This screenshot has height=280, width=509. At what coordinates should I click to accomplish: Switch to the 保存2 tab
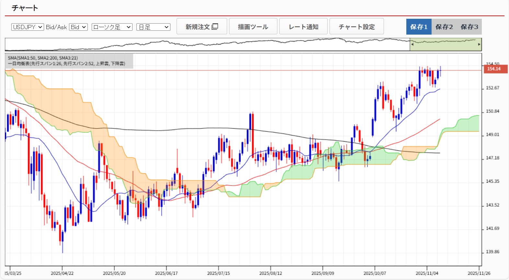[444, 27]
